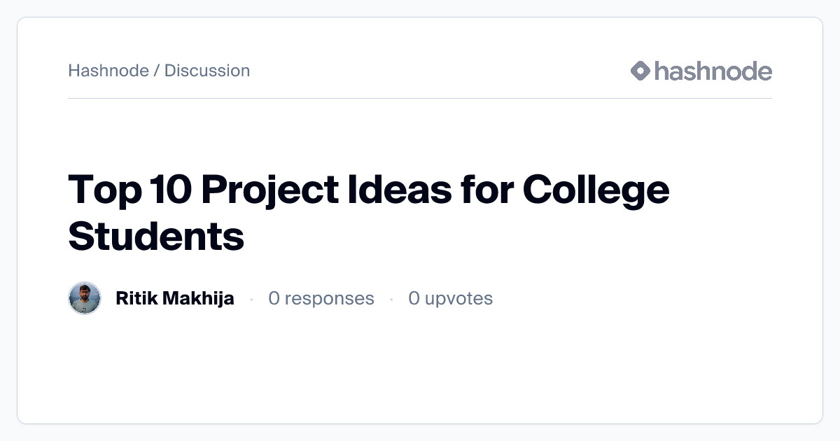Click the hashnode wordmark beside the logo
The image size is (840, 441).
(x=713, y=71)
